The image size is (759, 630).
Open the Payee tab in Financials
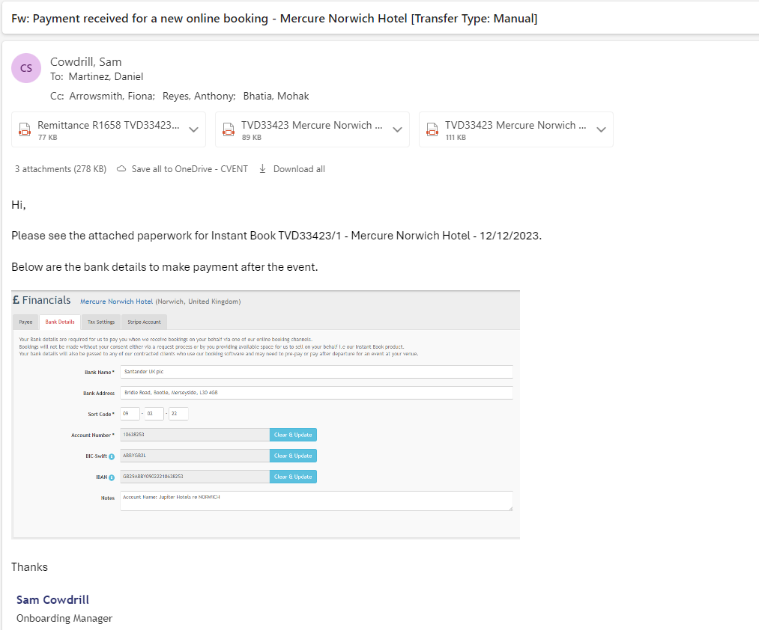(x=25, y=322)
